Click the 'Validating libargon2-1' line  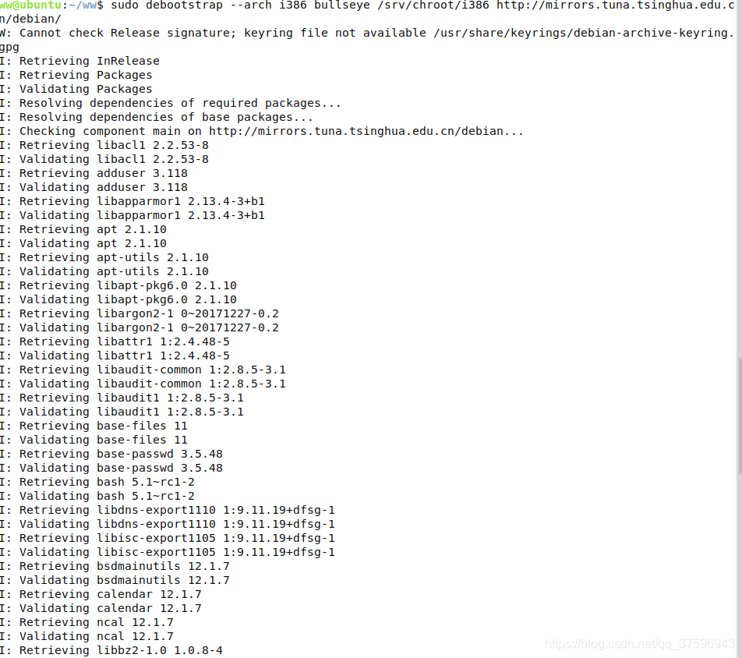coord(140,327)
